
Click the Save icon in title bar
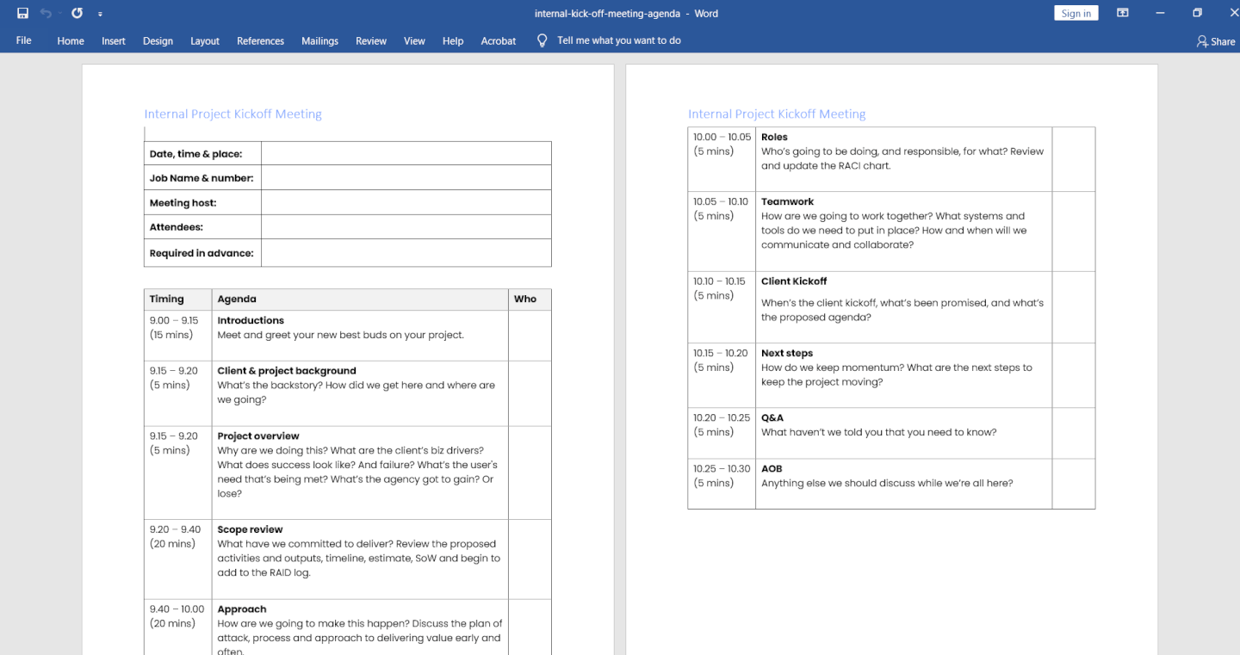(x=22, y=13)
